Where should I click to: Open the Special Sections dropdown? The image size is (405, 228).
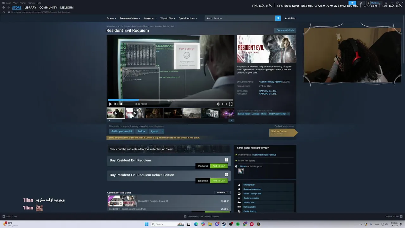(188, 18)
